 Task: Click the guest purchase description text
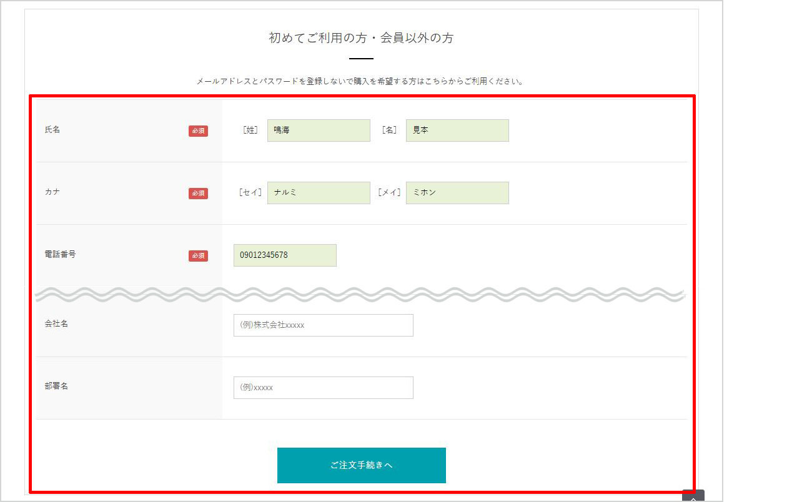360,81
